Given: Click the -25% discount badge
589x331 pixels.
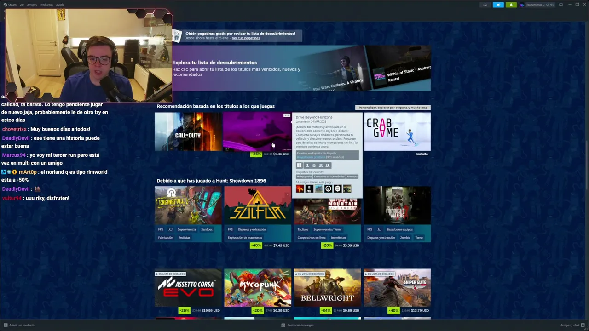Looking at the screenshot, I should click(256, 154).
